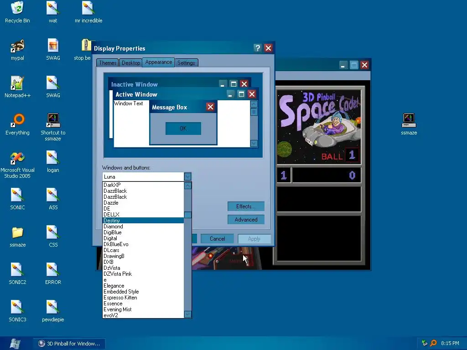Choose Dazzle from the style list
The height and width of the screenshot is (350, 467).
[x=143, y=203]
